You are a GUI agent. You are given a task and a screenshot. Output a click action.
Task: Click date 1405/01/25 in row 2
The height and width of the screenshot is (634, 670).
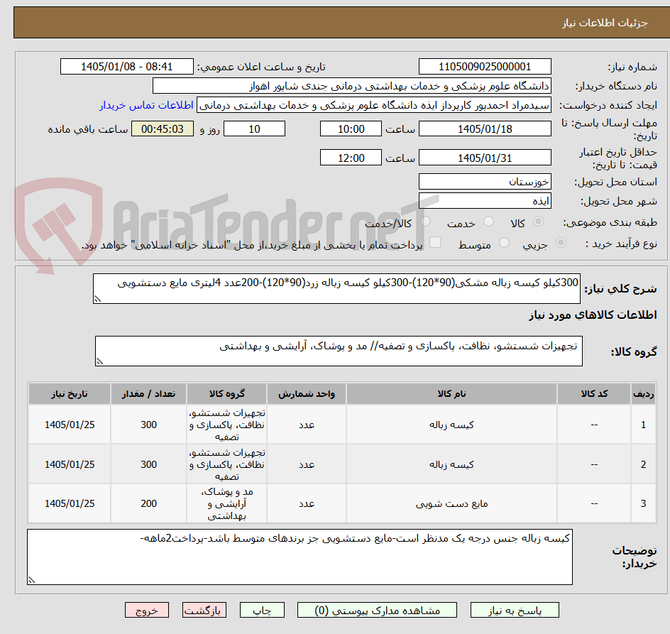coord(70,464)
